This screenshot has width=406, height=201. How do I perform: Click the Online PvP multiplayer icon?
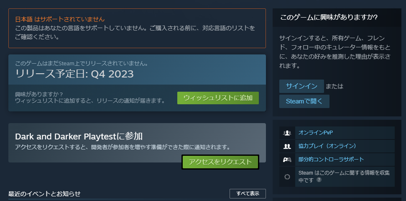pyautogui.click(x=287, y=133)
